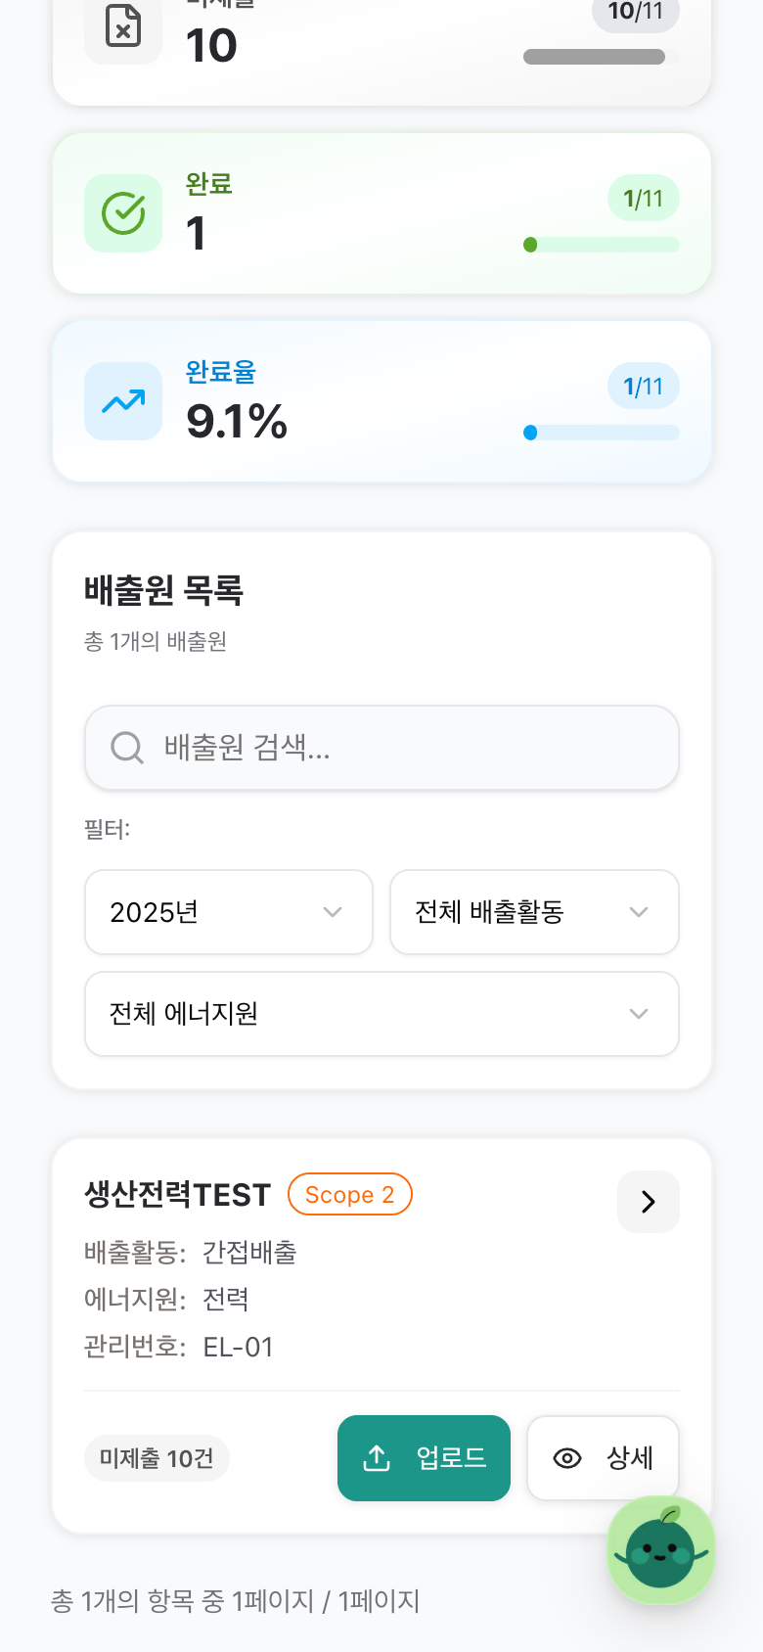Click the Scope 2 badge

(x=350, y=1194)
